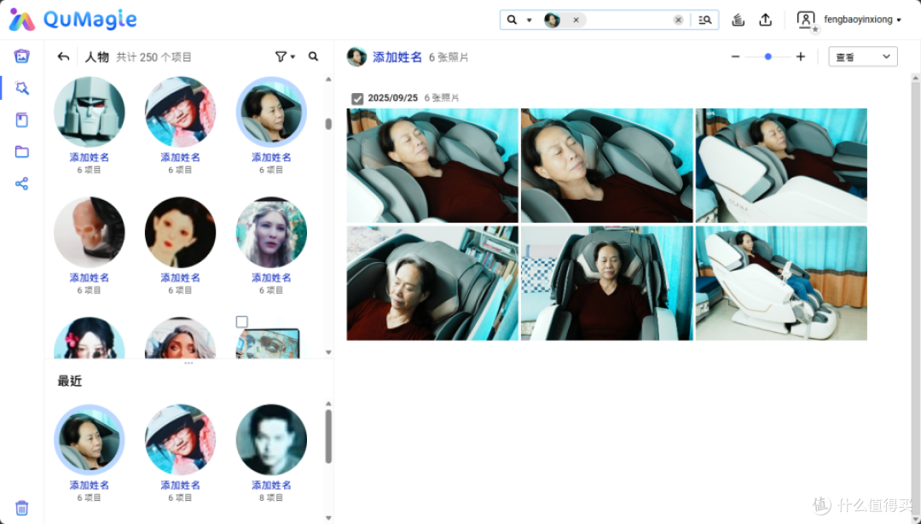Add name under the skull face

(90, 277)
